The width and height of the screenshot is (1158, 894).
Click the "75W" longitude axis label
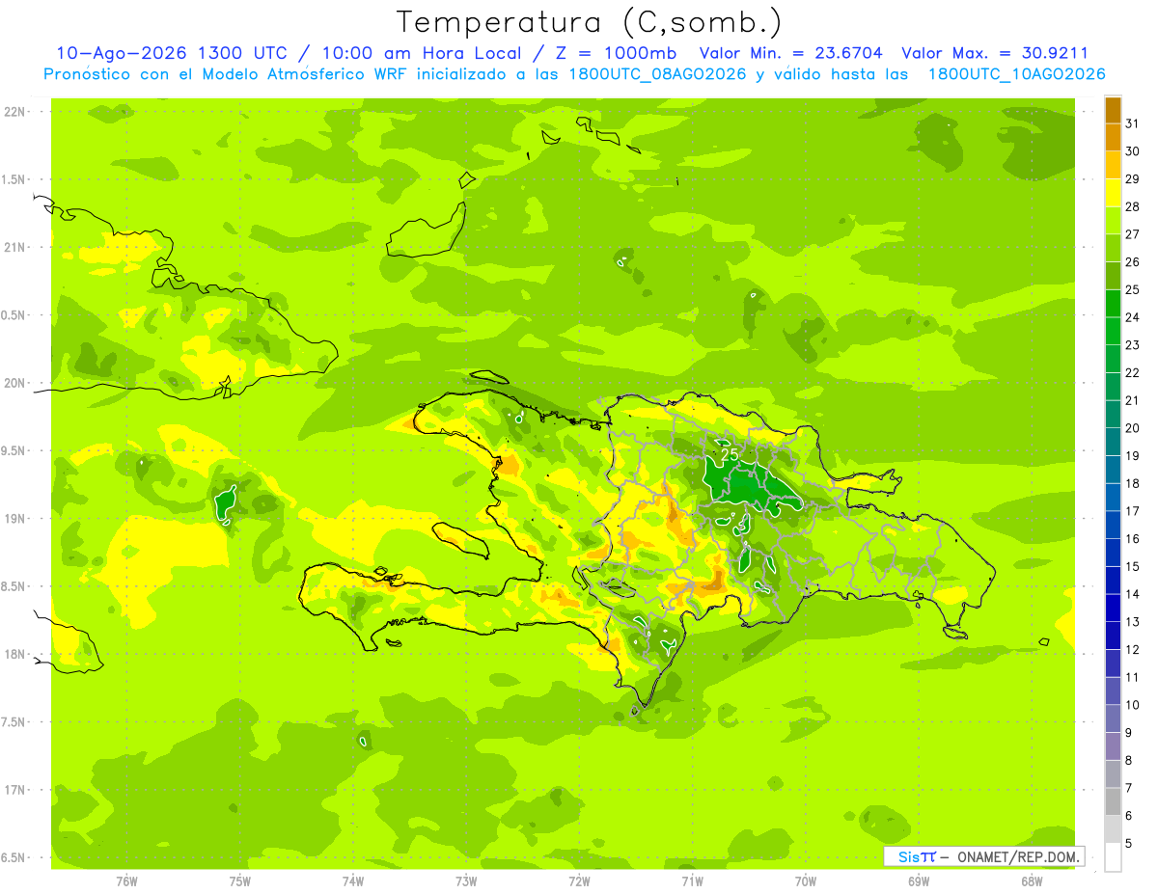(239, 881)
